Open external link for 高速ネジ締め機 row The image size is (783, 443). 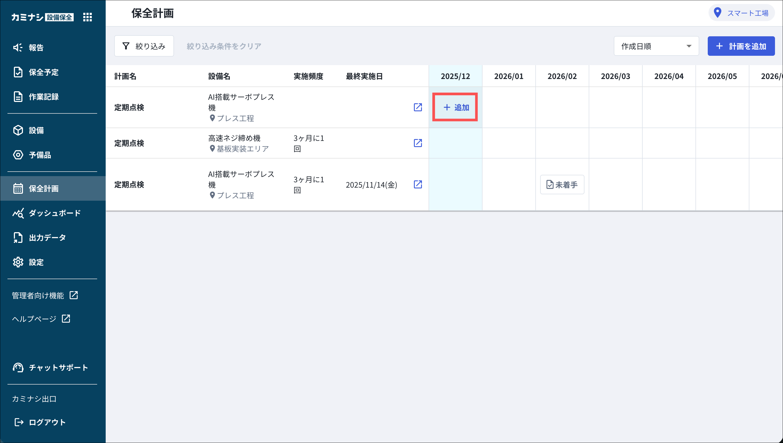click(x=418, y=143)
